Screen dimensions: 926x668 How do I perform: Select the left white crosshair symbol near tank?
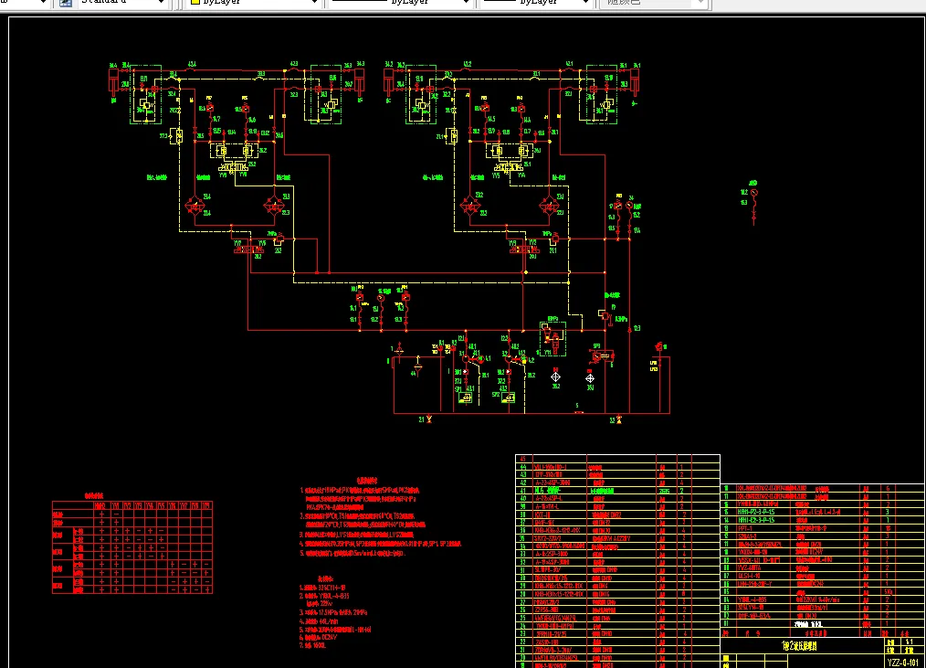tap(556, 376)
